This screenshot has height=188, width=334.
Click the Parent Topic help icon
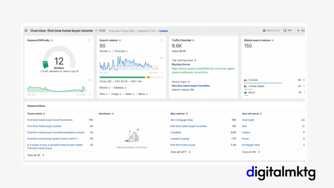(x=189, y=82)
